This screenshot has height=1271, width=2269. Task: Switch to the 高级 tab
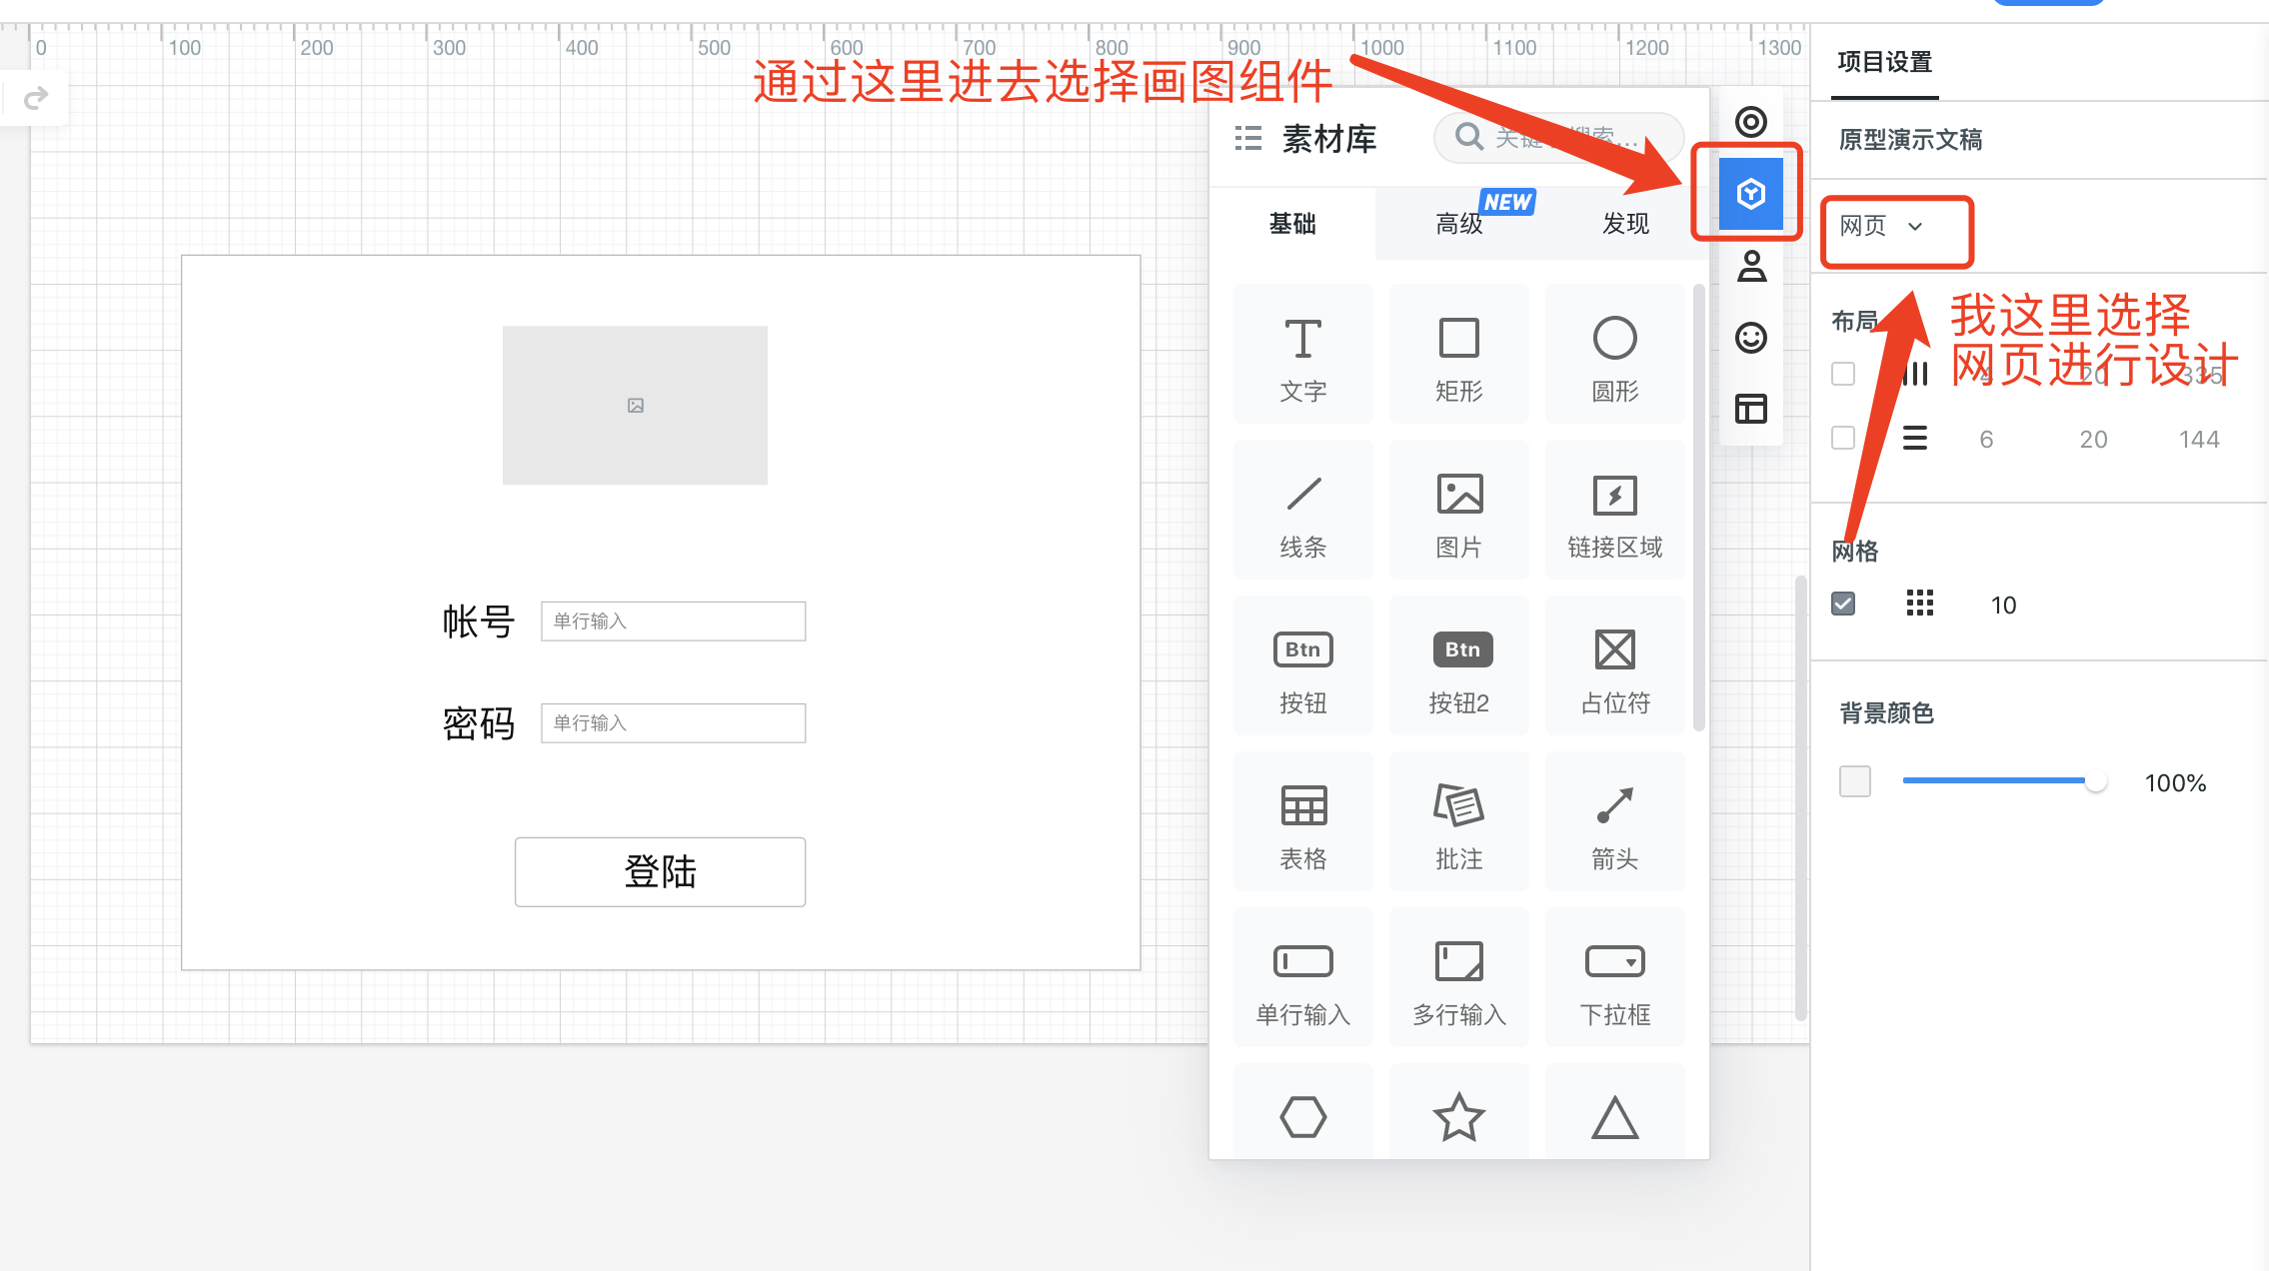(x=1458, y=224)
